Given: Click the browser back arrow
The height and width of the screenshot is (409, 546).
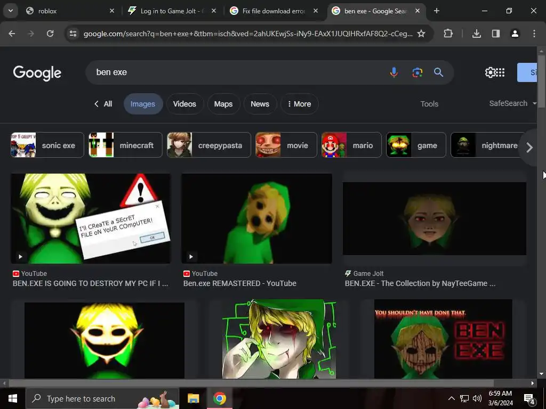Looking at the screenshot, I should pyautogui.click(x=12, y=34).
